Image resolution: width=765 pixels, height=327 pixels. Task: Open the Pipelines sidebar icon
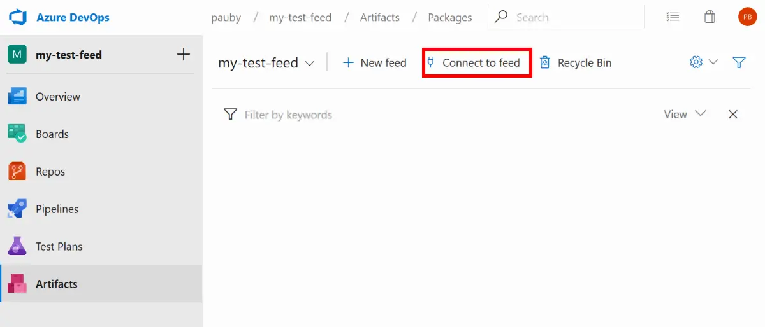(x=17, y=209)
